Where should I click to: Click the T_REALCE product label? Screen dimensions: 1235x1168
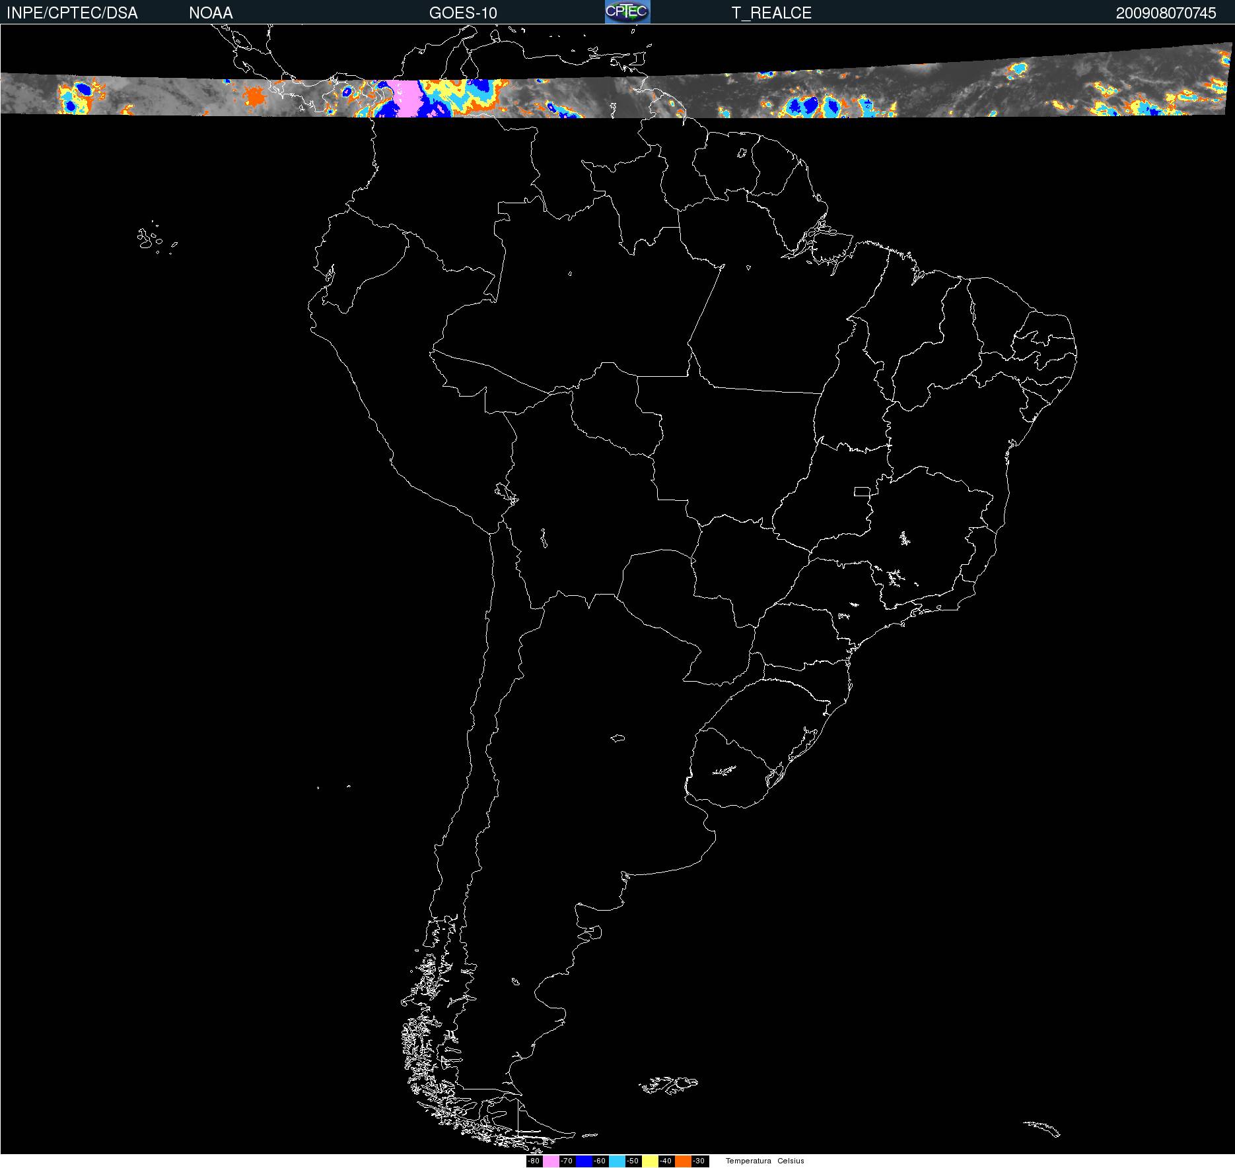[771, 13]
